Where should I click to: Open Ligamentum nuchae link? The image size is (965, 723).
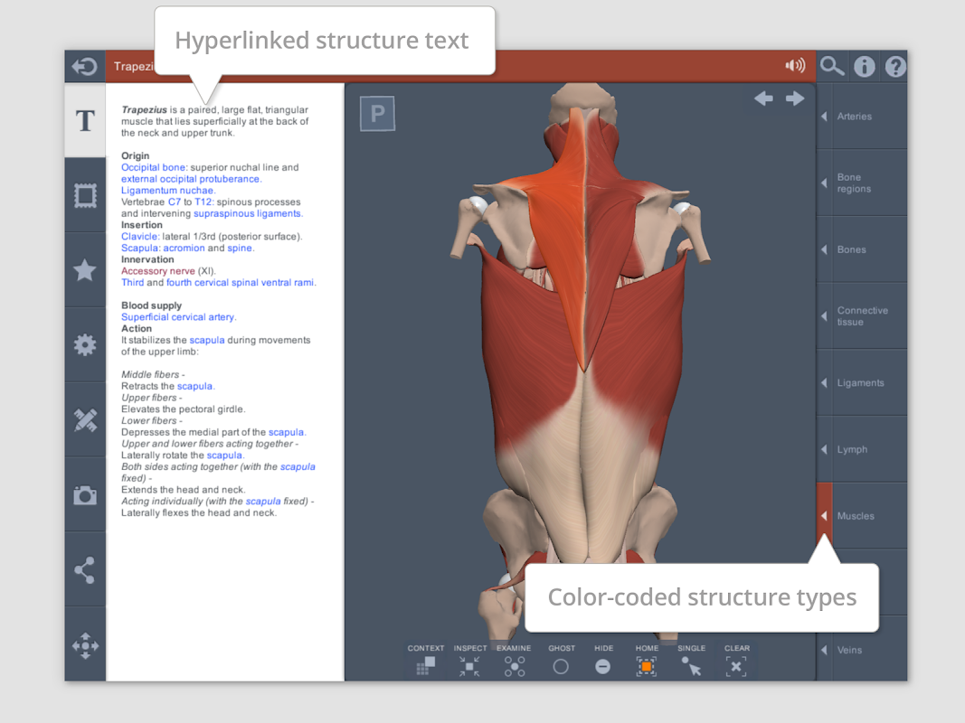click(167, 191)
